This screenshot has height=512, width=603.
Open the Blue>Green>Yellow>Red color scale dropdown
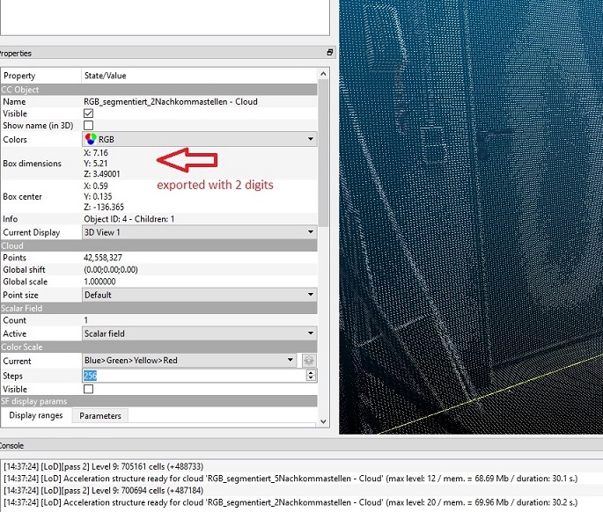tap(290, 360)
